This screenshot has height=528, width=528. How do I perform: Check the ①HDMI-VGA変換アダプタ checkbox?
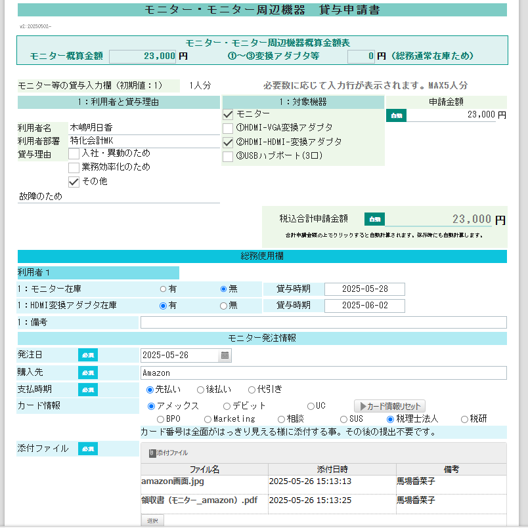(229, 128)
